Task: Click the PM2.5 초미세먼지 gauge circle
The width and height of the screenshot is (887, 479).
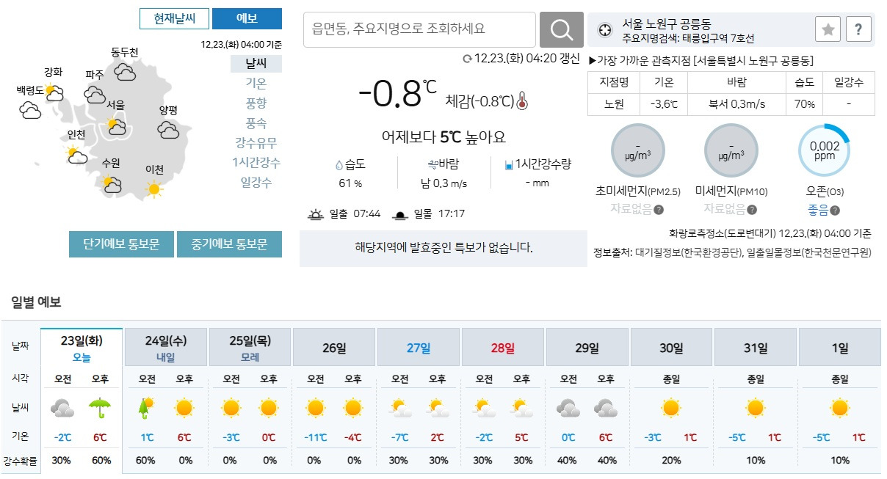Action: coord(638,150)
